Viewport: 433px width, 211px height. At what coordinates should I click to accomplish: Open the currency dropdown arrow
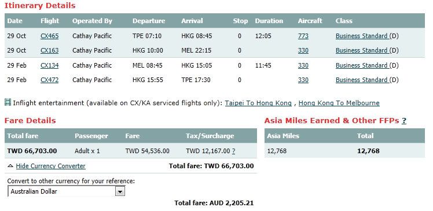pyautogui.click(x=120, y=191)
